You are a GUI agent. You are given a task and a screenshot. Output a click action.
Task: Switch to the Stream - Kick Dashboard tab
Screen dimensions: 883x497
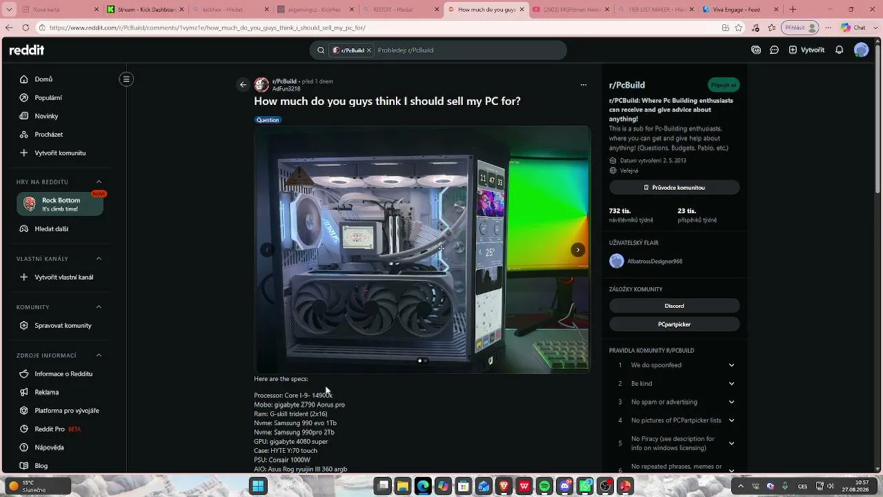tap(145, 10)
